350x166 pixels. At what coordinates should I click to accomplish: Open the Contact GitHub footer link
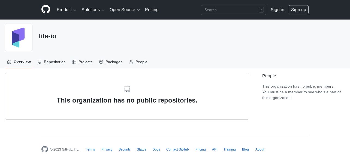pyautogui.click(x=177, y=149)
